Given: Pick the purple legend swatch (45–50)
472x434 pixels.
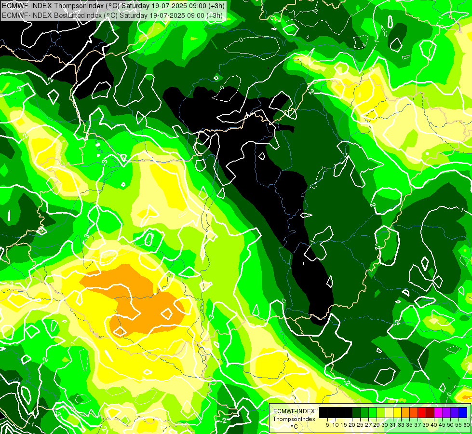Looking at the screenshot, I should [x=446, y=412].
